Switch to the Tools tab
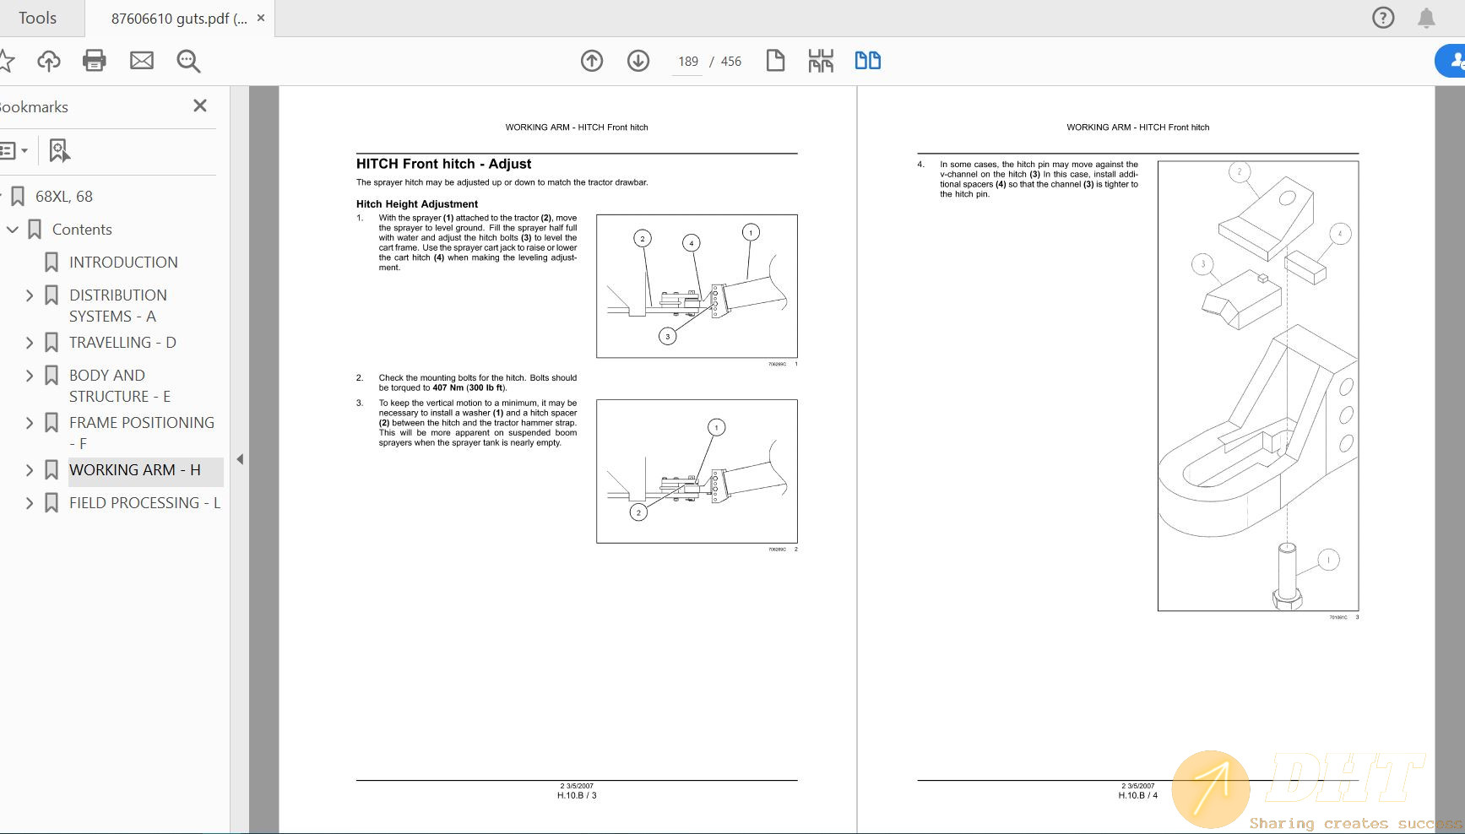The height and width of the screenshot is (834, 1465). pyautogui.click(x=38, y=18)
